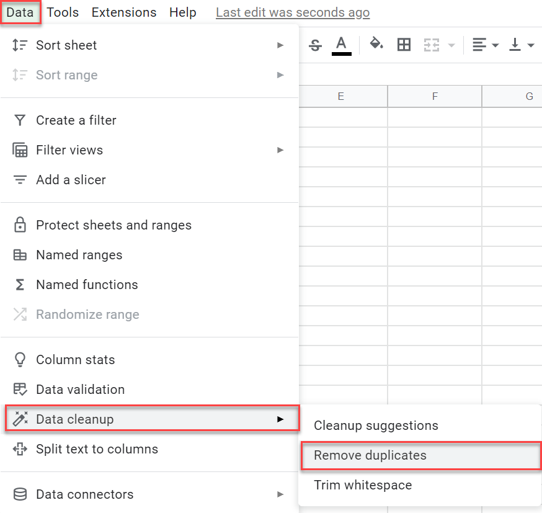This screenshot has width=542, height=513.
Task: Click the lightbulb icon beside Column stats
Action: click(x=19, y=359)
